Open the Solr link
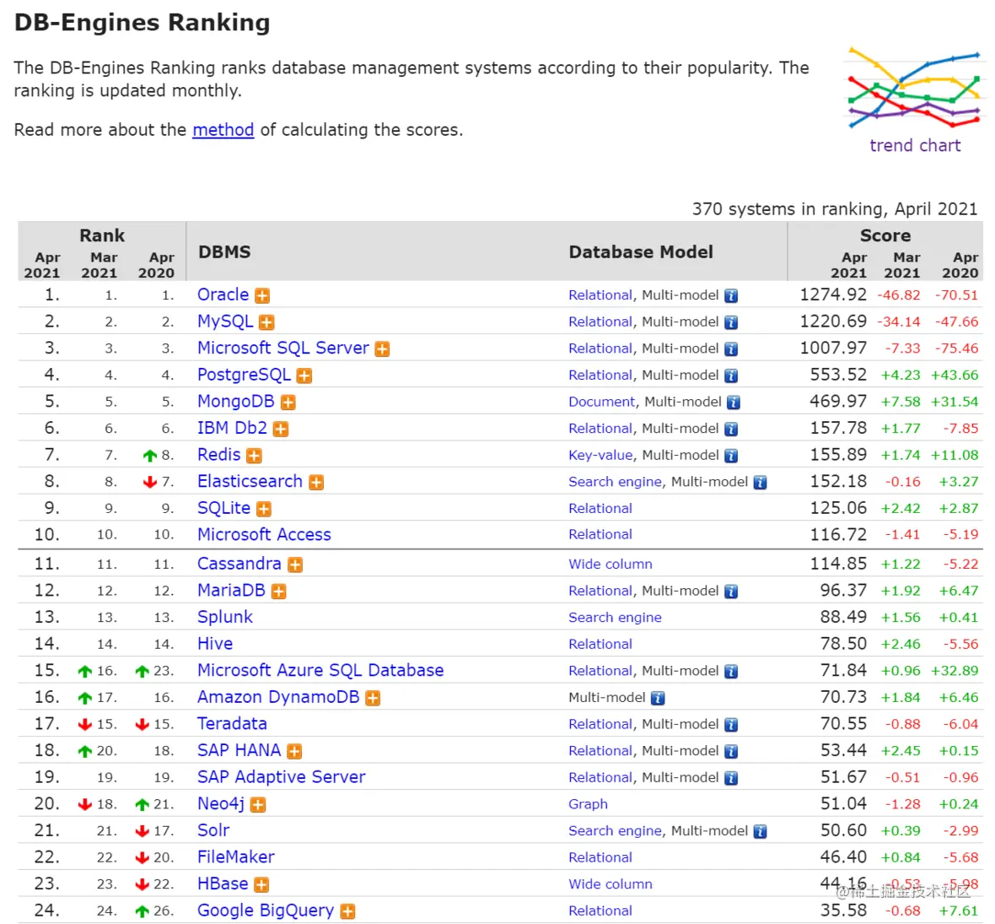 [213, 830]
